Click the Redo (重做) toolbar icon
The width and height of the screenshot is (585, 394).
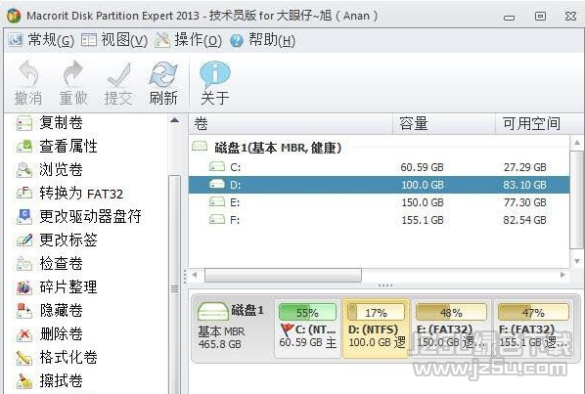(72, 73)
